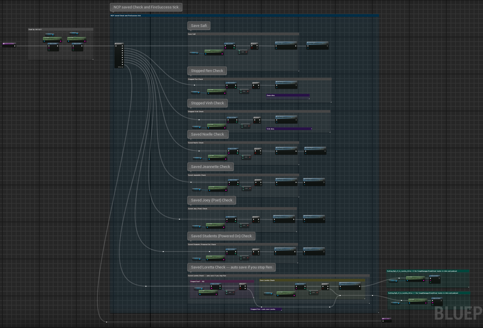
Task: Select the equals comparison node inside Save Loretta Check
Action: coord(314,292)
